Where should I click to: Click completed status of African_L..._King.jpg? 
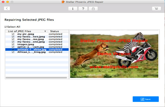[56, 52]
